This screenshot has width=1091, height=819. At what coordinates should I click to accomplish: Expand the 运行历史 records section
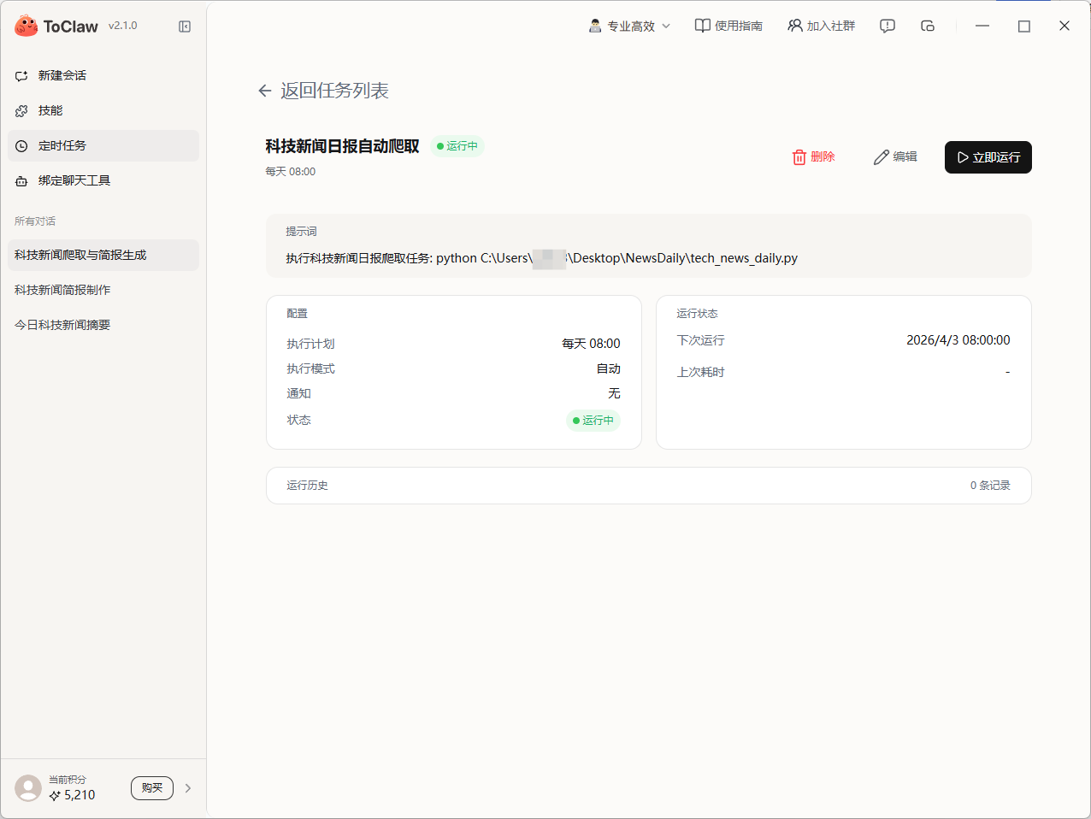[x=648, y=486]
